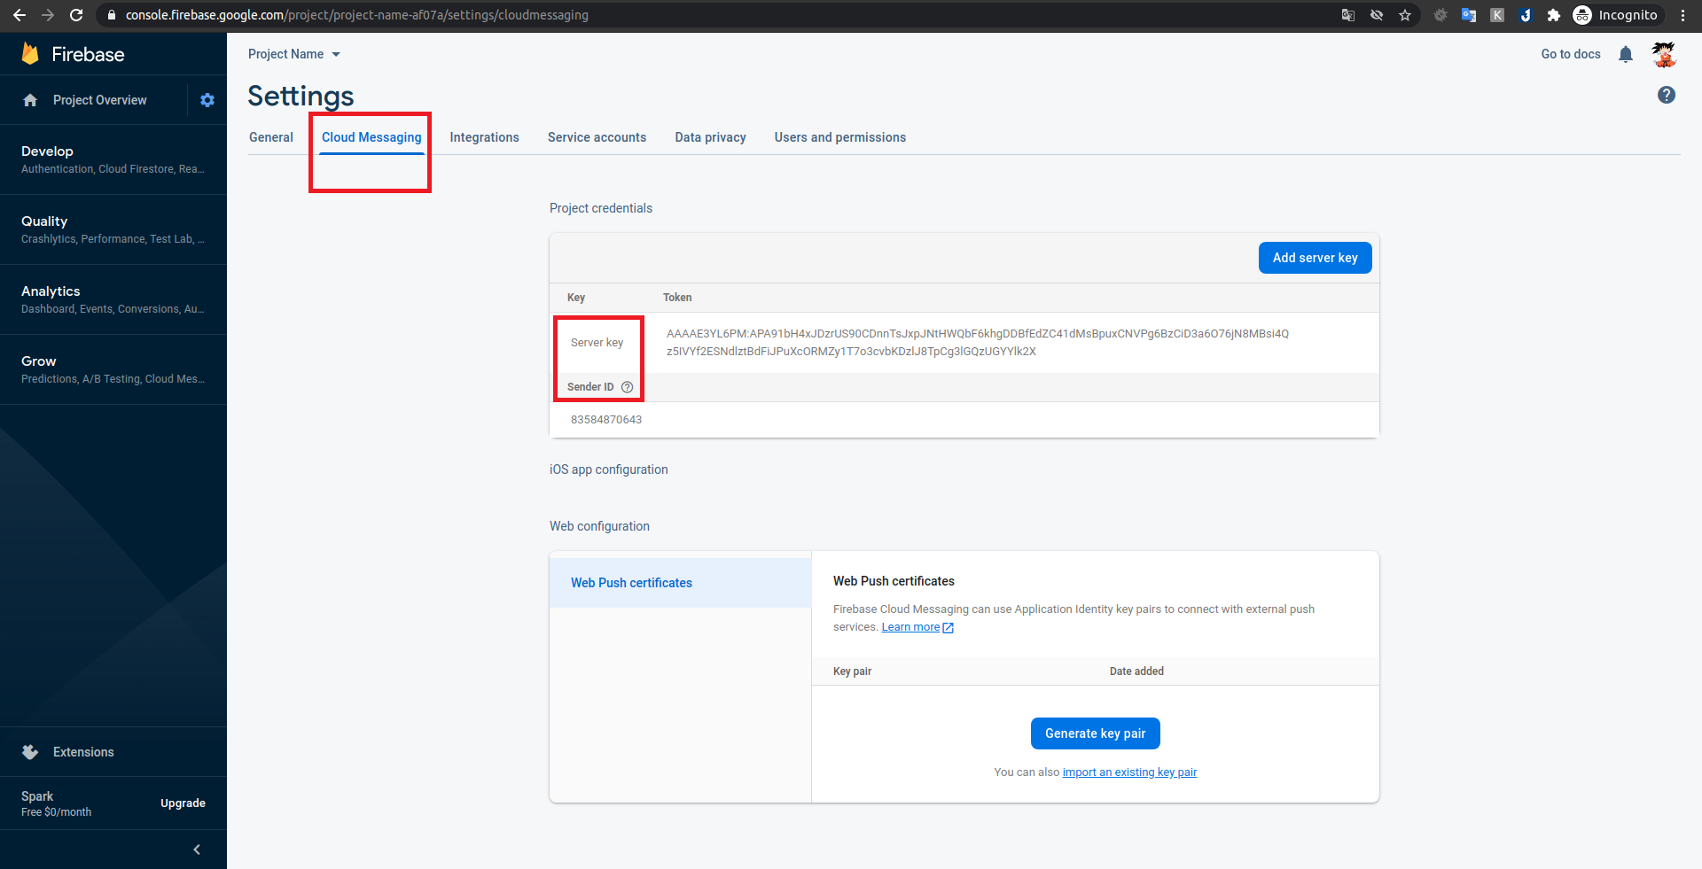Expand the Quality section
Viewport: 1702px width, 869px height.
[x=113, y=229]
